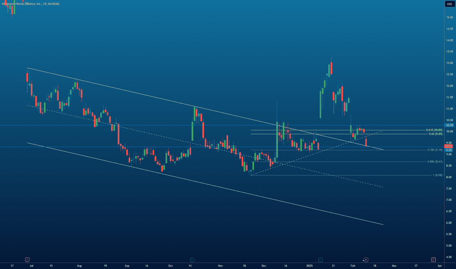
Task: Click the blue 10.28 price axis label
Action: (449, 125)
